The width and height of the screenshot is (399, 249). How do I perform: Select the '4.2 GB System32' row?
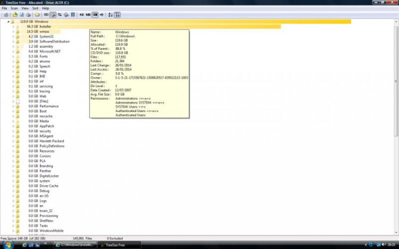[x=41, y=36]
